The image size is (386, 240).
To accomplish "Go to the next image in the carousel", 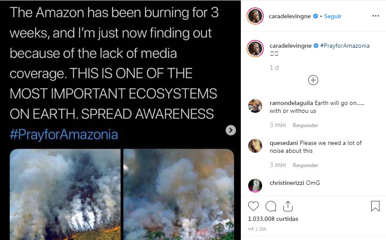I will click(231, 130).
